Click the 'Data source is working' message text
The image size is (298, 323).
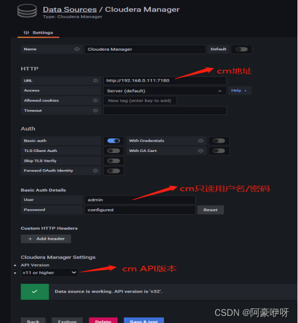pos(108,291)
